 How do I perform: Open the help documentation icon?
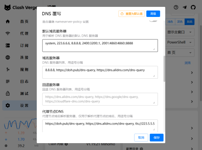(176, 7)
